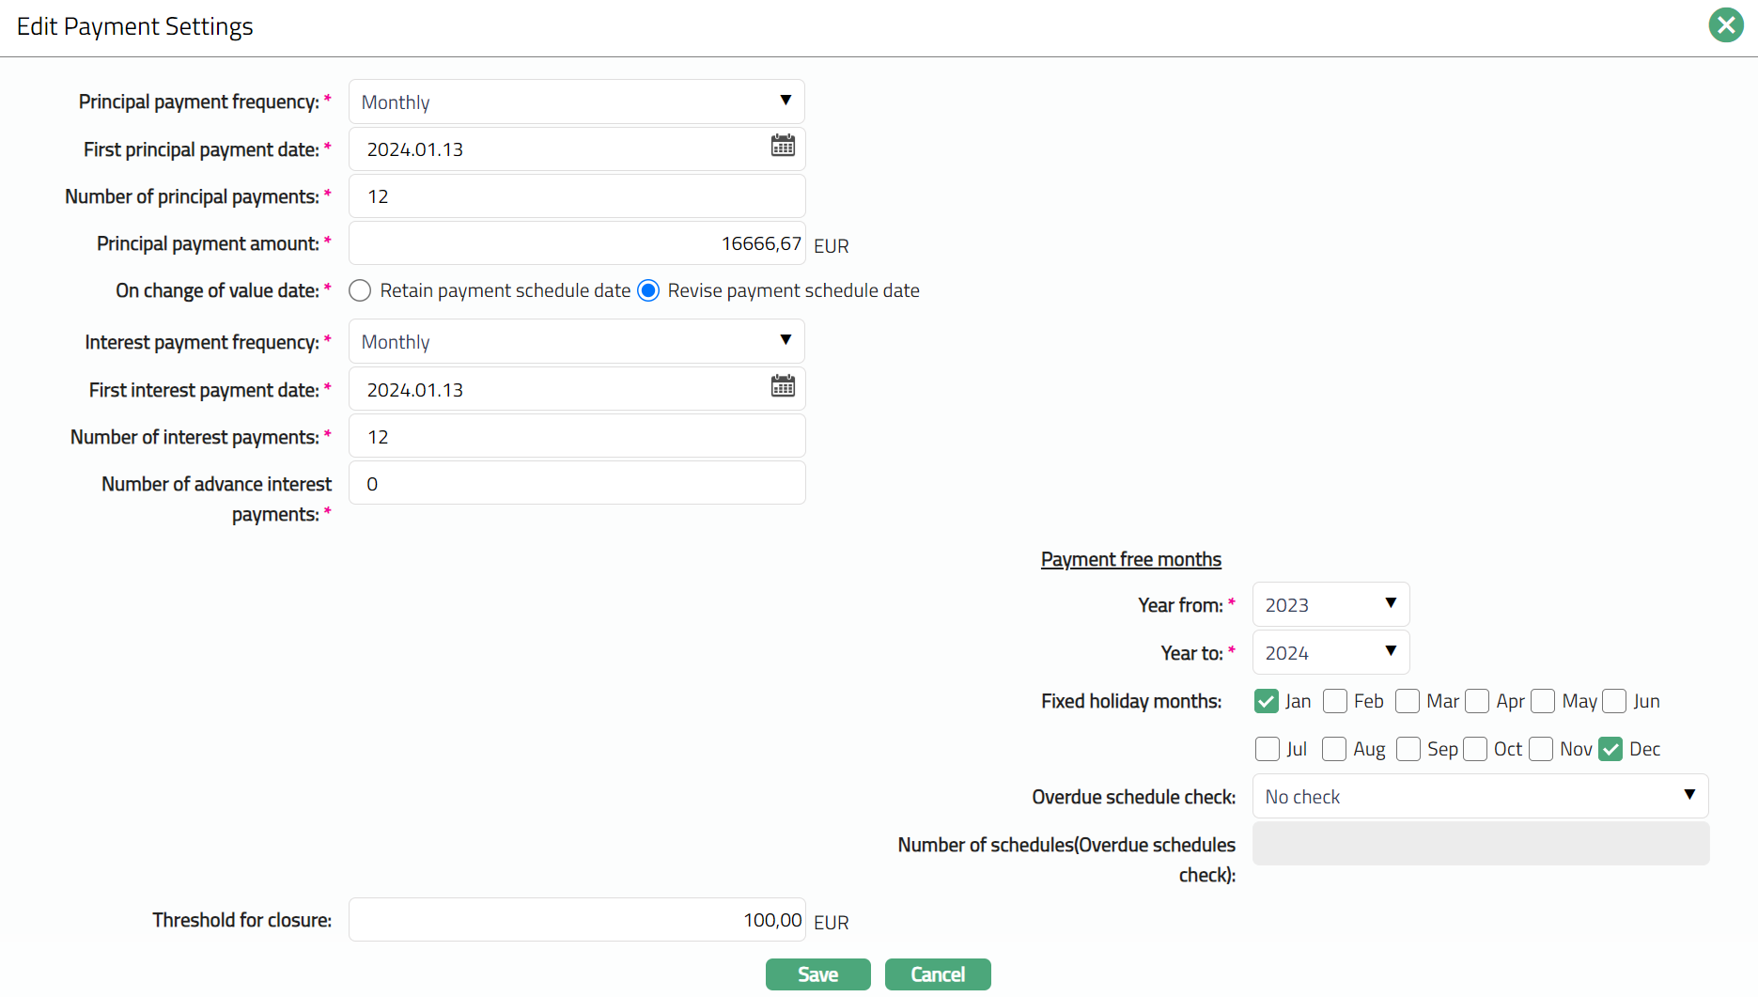This screenshot has height=997, width=1758.
Task: Uncheck the Jan holiday month checkbox
Action: click(1267, 702)
